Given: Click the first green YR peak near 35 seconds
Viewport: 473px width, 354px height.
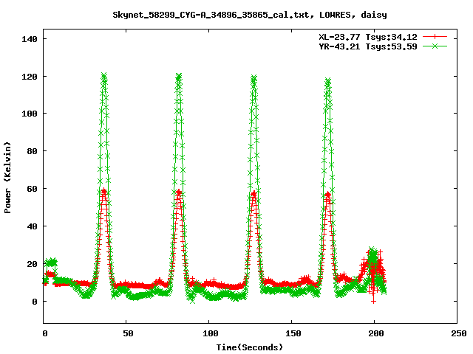Looking at the screenshot, I should coord(104,75).
